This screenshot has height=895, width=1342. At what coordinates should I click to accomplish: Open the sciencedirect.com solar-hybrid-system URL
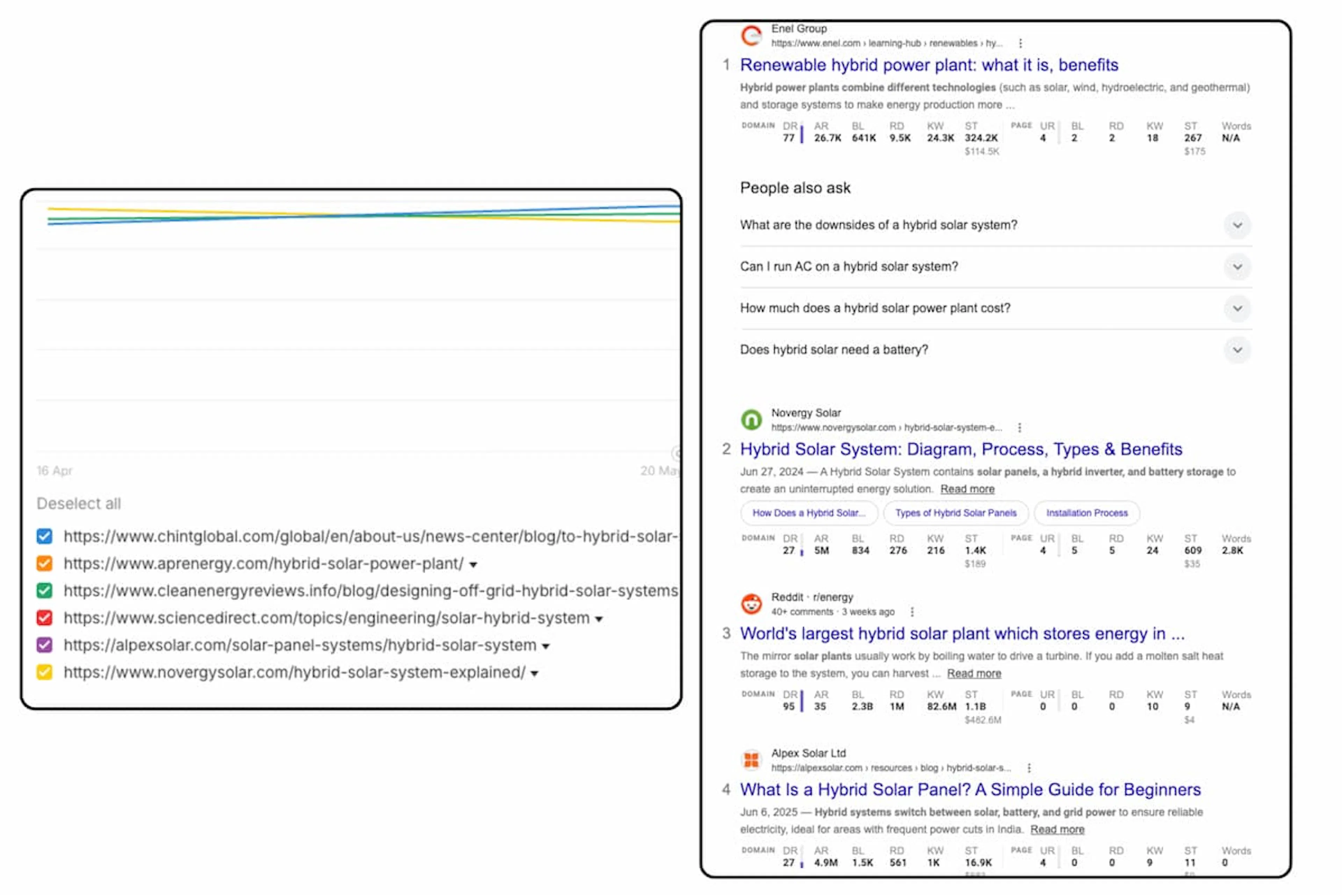326,618
